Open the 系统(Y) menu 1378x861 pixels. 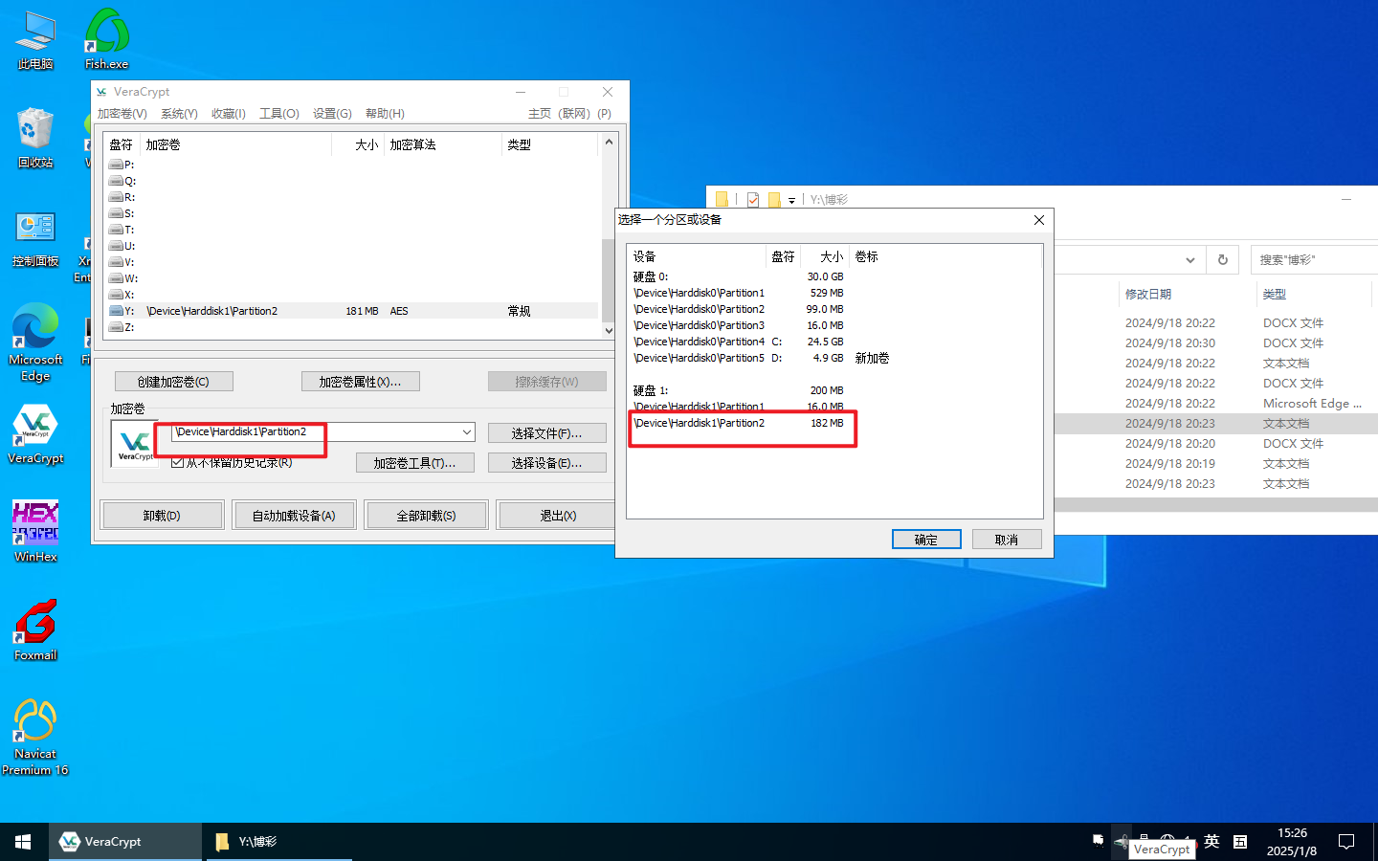(x=179, y=114)
